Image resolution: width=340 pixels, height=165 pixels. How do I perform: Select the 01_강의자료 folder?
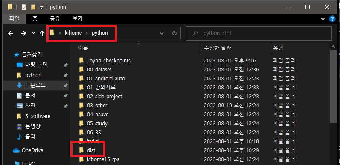(x=101, y=87)
